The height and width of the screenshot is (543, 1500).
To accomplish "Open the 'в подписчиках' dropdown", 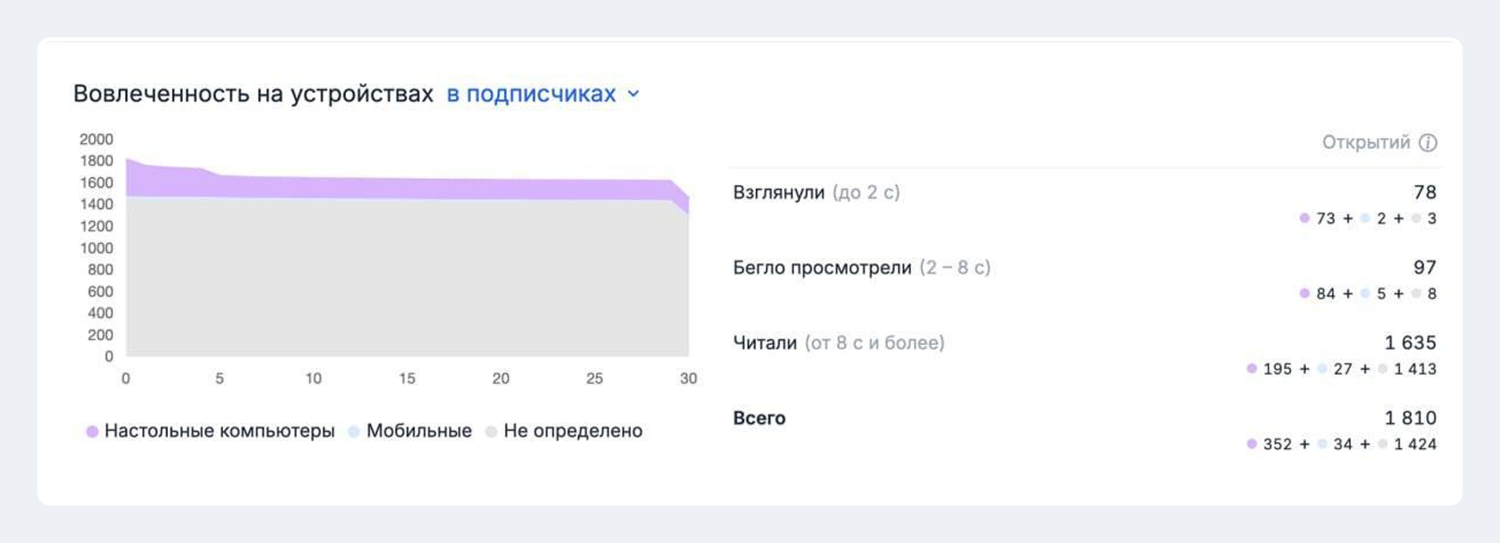I will pos(531,94).
